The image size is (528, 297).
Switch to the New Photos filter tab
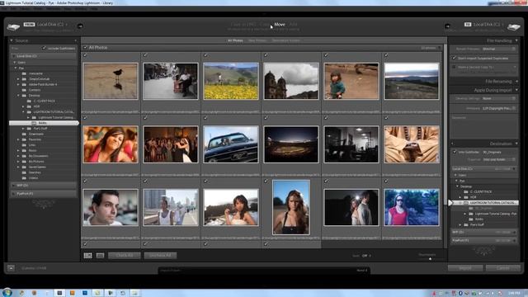[x=257, y=40]
